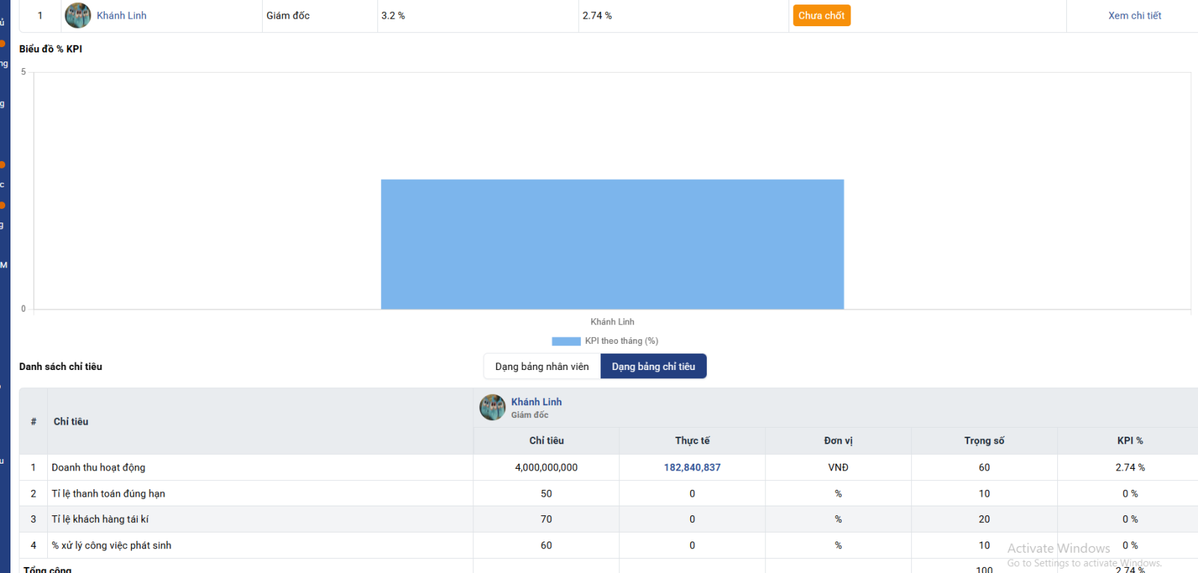The image size is (1198, 573).
Task: Click the avatar in the indicator table header
Action: tap(493, 407)
